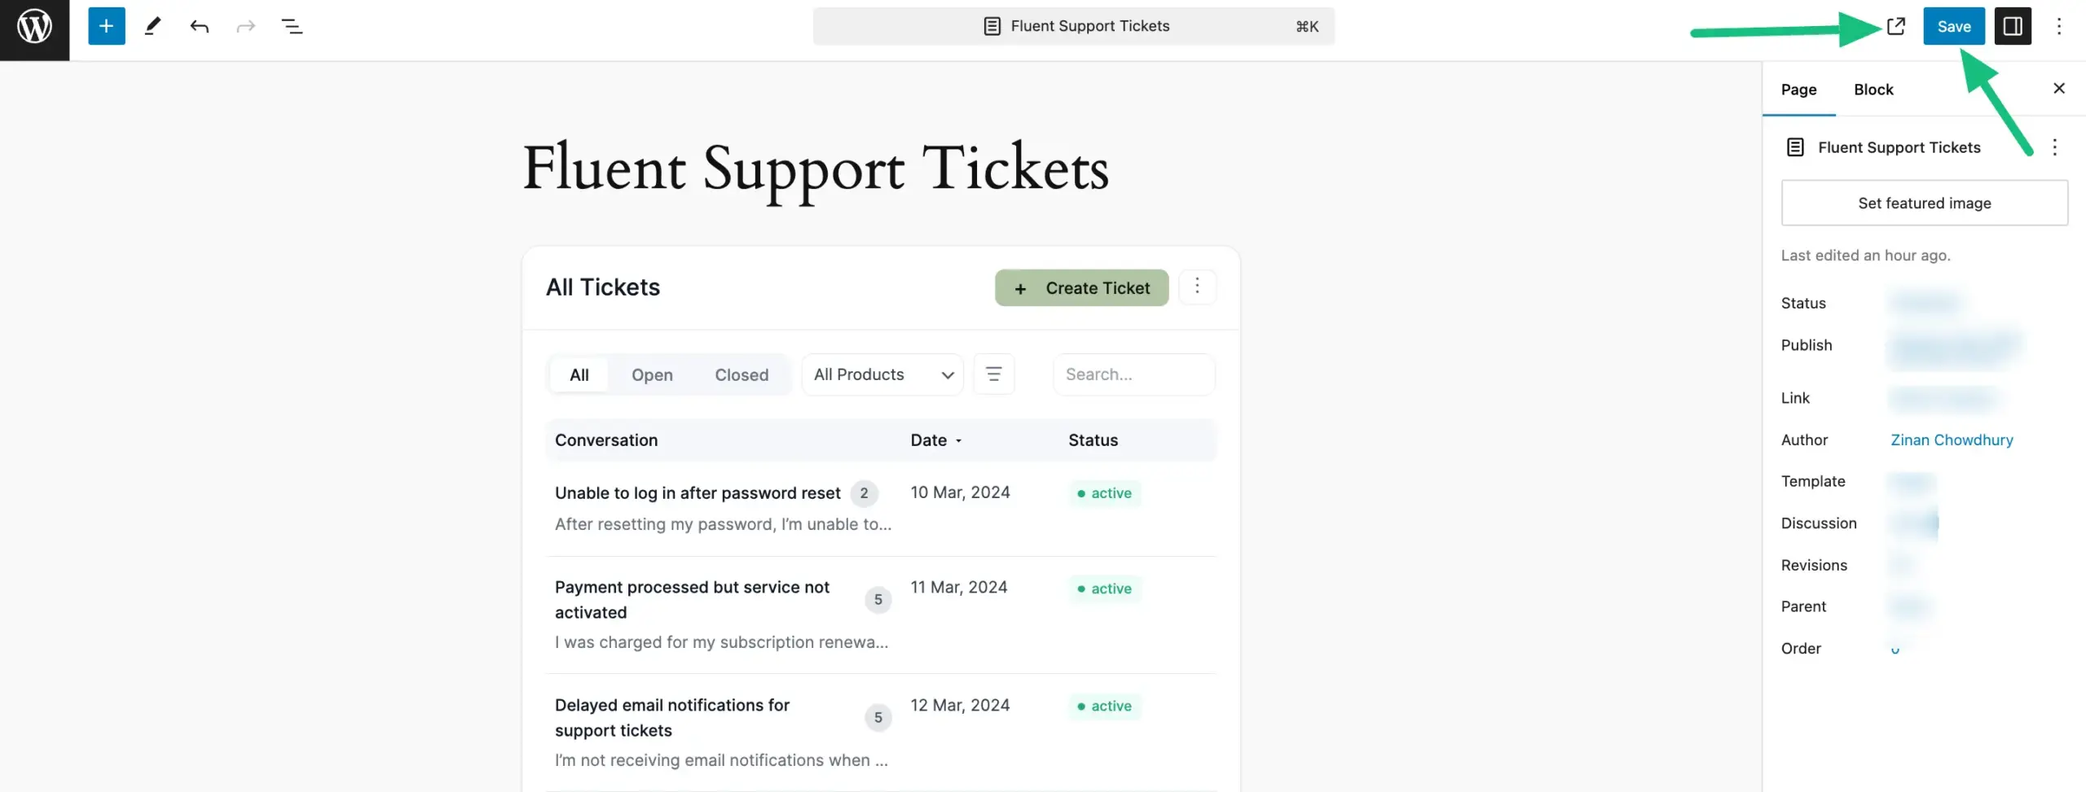Click the Create Ticket button
This screenshot has width=2086, height=792.
[x=1081, y=288]
